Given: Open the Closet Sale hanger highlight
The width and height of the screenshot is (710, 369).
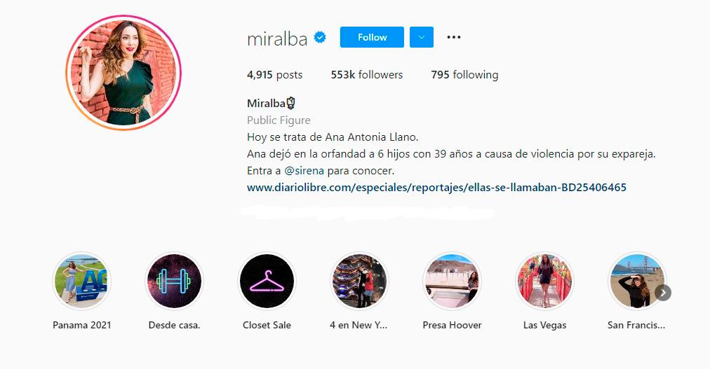Looking at the screenshot, I should pos(267,281).
